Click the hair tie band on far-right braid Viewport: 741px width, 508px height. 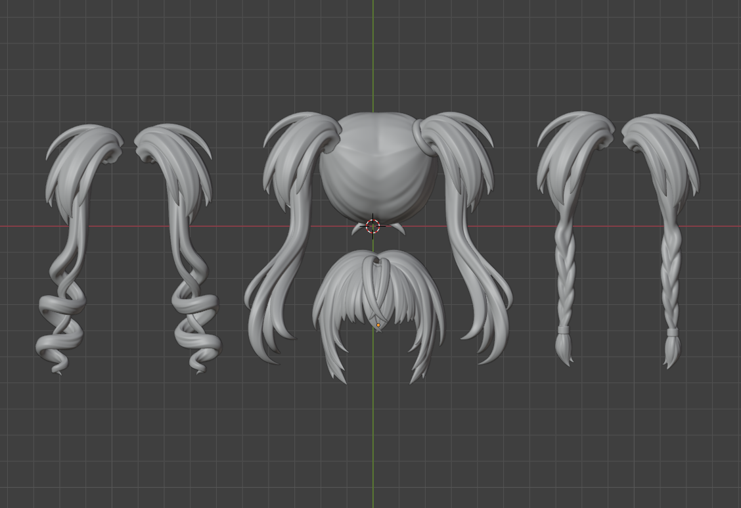tap(672, 333)
